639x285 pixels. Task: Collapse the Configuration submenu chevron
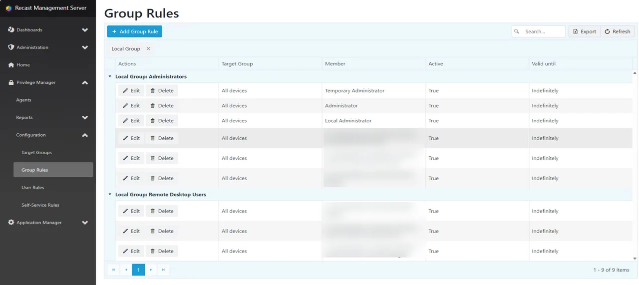pyautogui.click(x=85, y=135)
